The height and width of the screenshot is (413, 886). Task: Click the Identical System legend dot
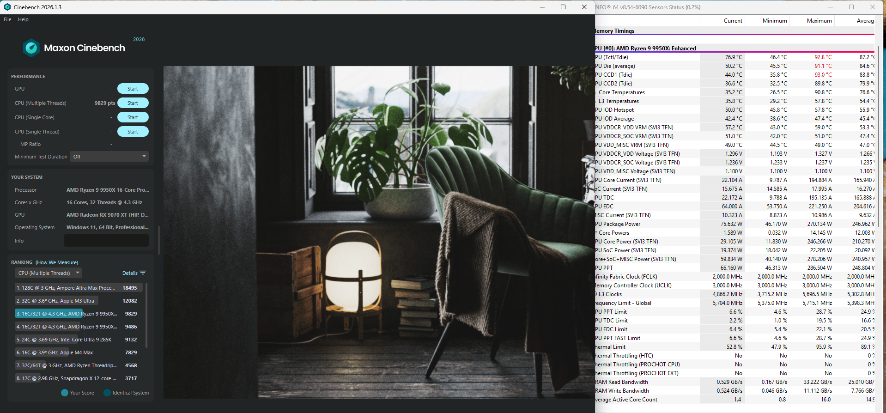tap(107, 393)
